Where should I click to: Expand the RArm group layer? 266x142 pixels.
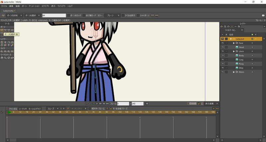234,72
